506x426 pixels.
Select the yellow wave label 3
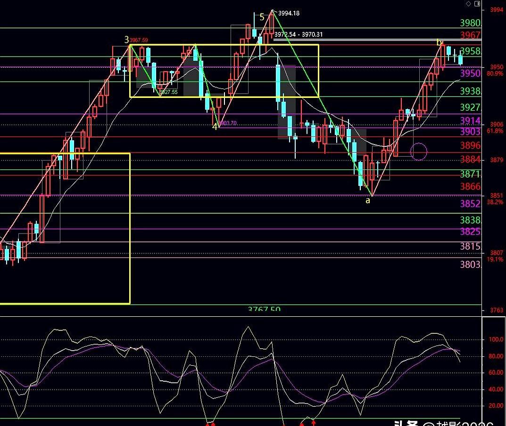tap(126, 40)
